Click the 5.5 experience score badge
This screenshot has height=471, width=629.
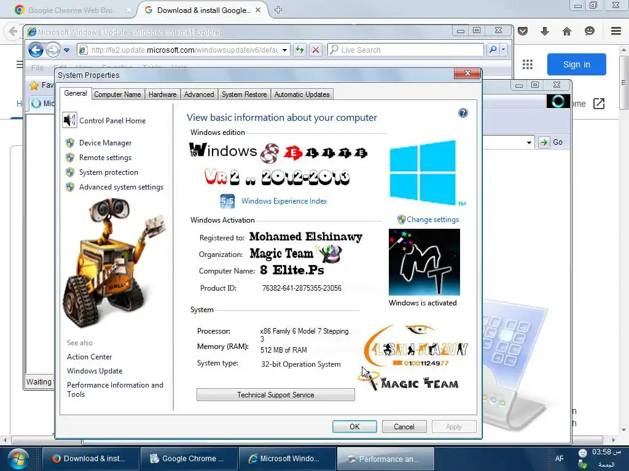pyautogui.click(x=227, y=201)
